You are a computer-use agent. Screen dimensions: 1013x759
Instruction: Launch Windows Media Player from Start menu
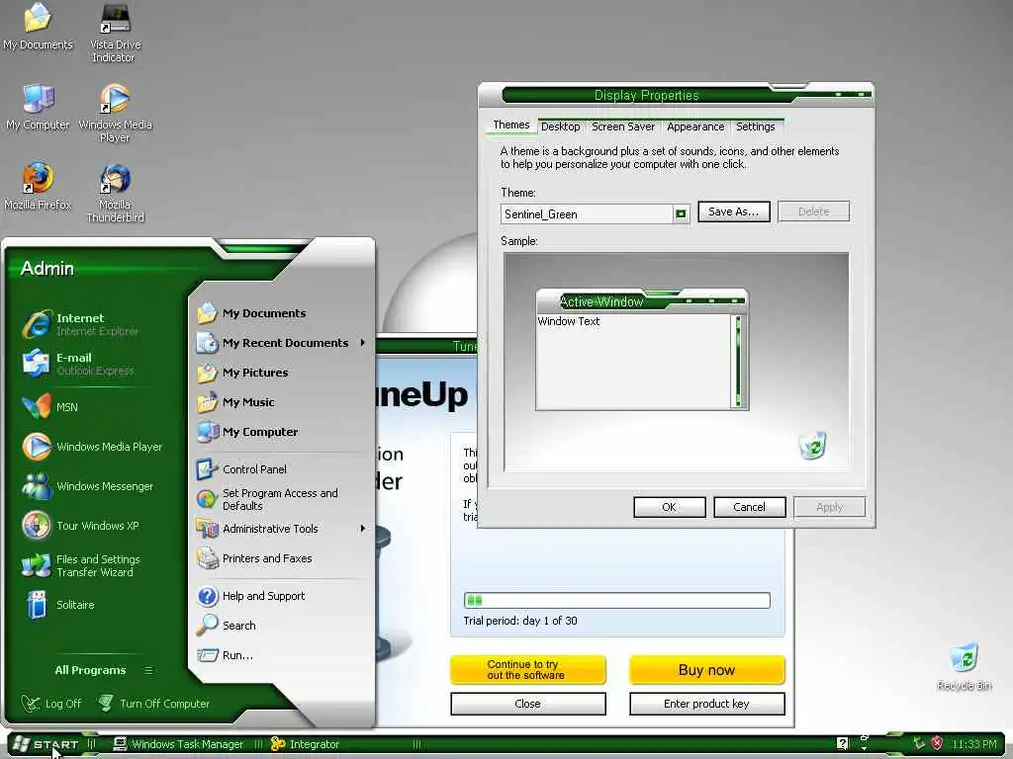92,447
